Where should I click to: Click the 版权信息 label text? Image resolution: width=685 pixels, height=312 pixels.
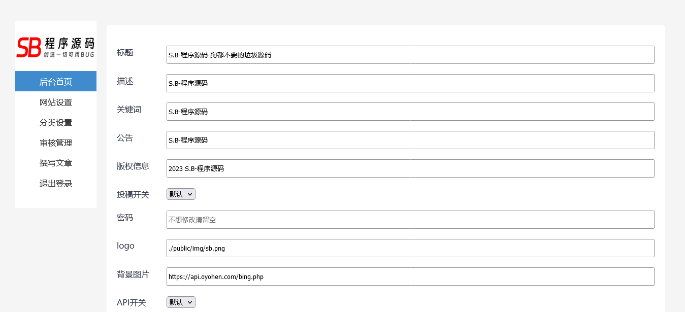click(133, 166)
